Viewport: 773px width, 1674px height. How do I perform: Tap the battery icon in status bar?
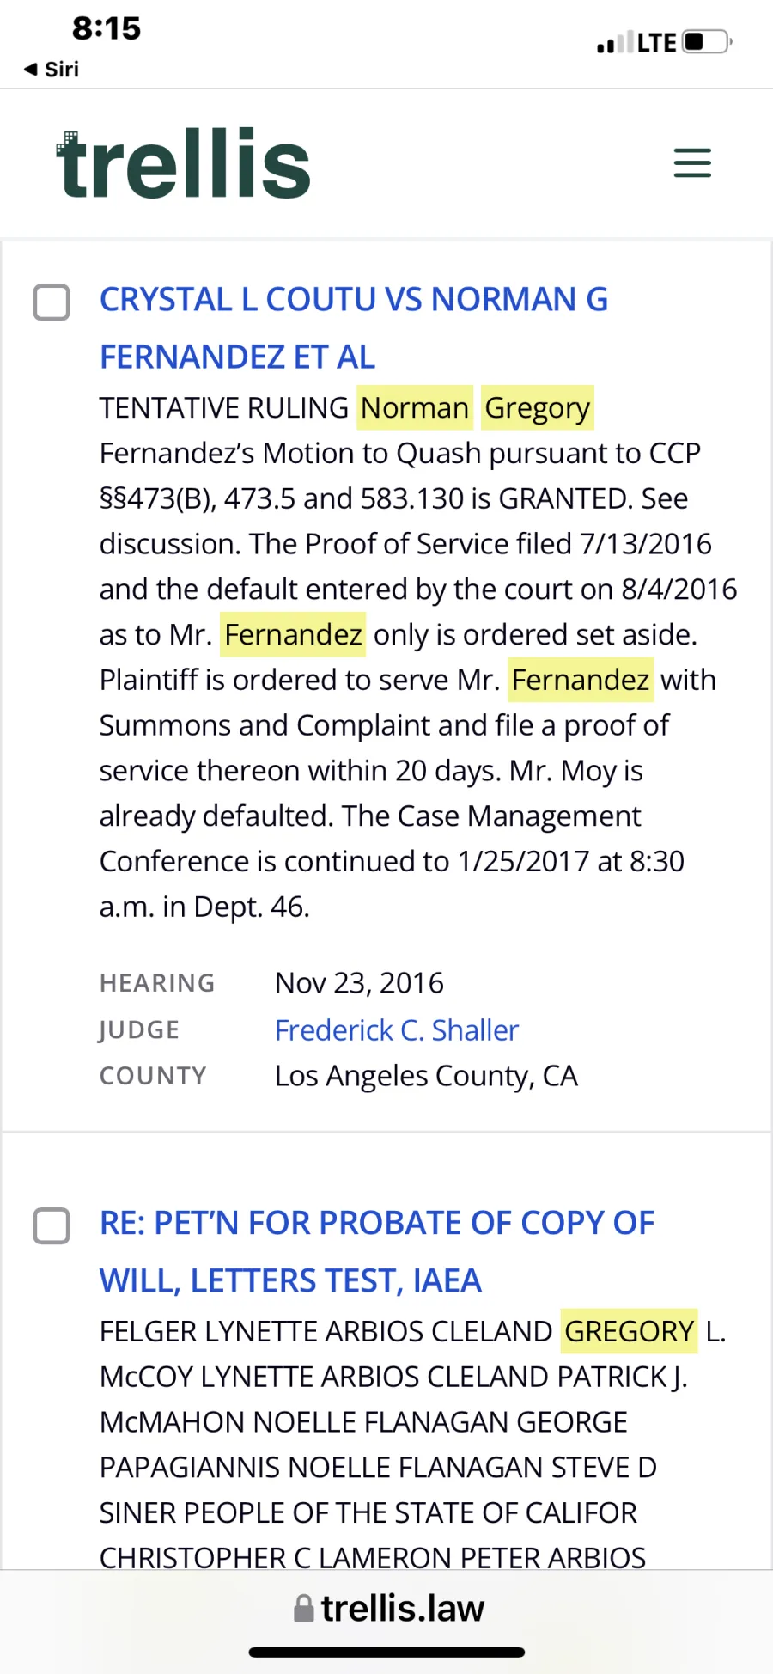click(706, 41)
